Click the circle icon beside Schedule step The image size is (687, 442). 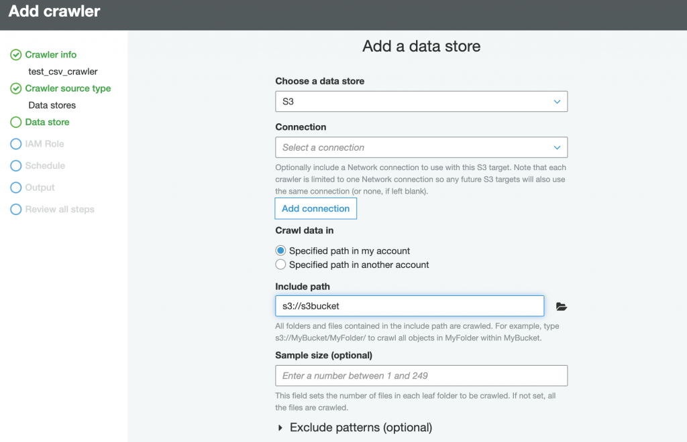tap(16, 165)
